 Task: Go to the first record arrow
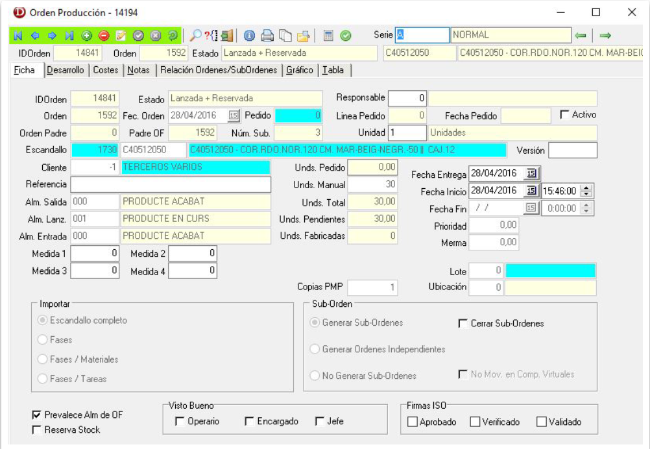pyautogui.click(x=18, y=36)
